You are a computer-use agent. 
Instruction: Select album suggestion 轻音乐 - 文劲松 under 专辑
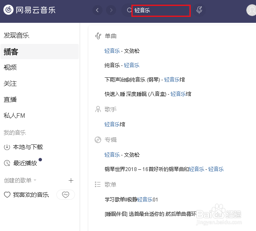tap(122, 155)
